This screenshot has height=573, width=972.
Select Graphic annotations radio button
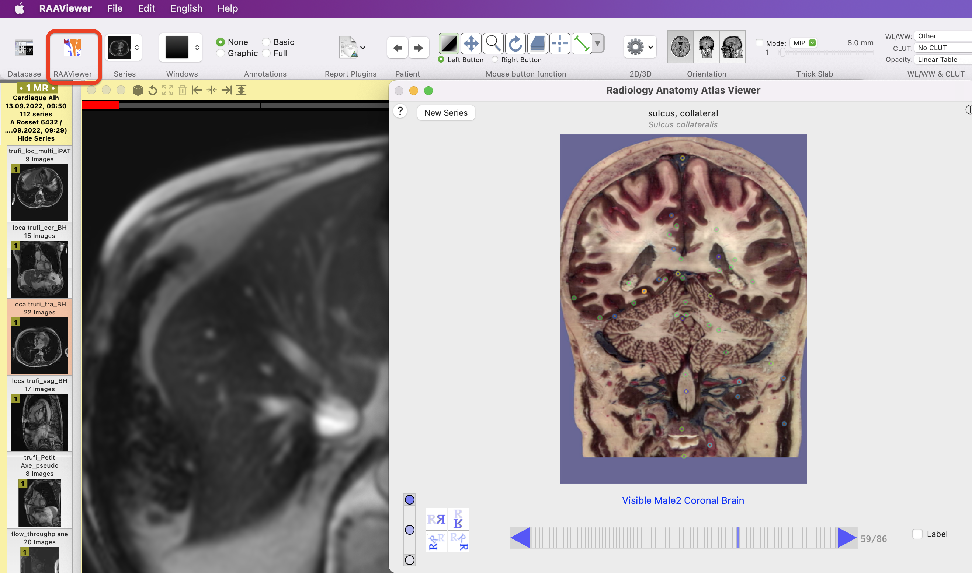coord(221,53)
